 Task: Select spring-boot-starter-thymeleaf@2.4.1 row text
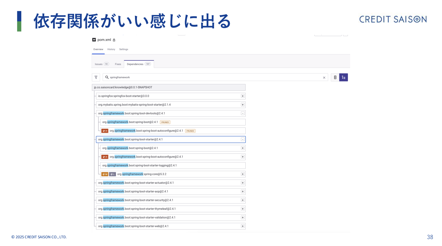(x=137, y=209)
